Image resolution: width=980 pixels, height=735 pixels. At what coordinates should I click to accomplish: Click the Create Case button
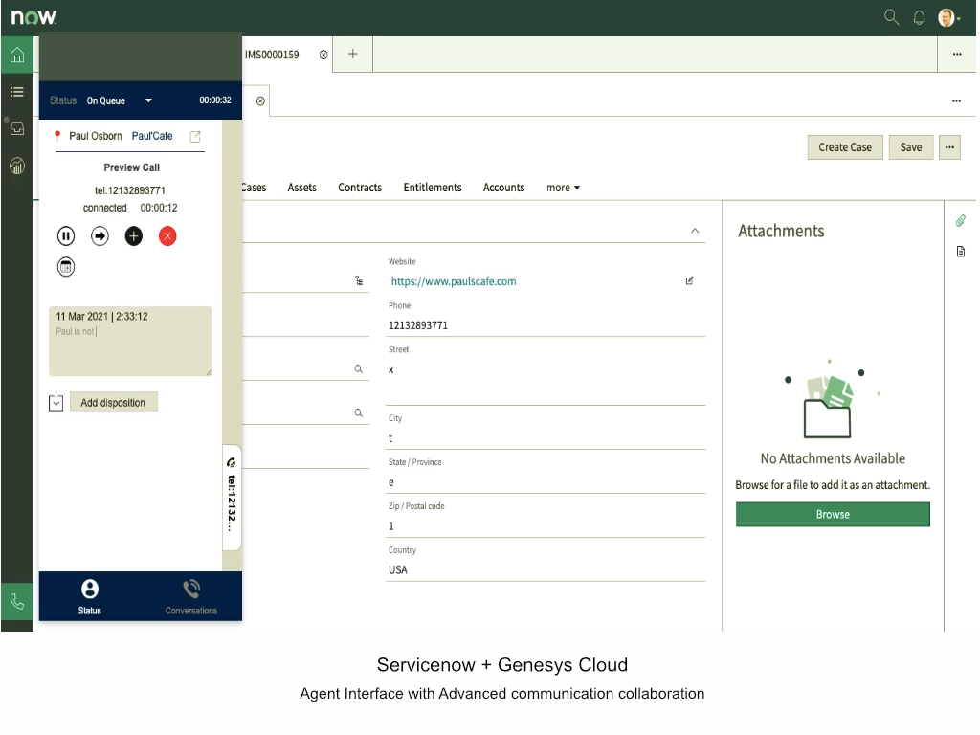pyautogui.click(x=845, y=147)
